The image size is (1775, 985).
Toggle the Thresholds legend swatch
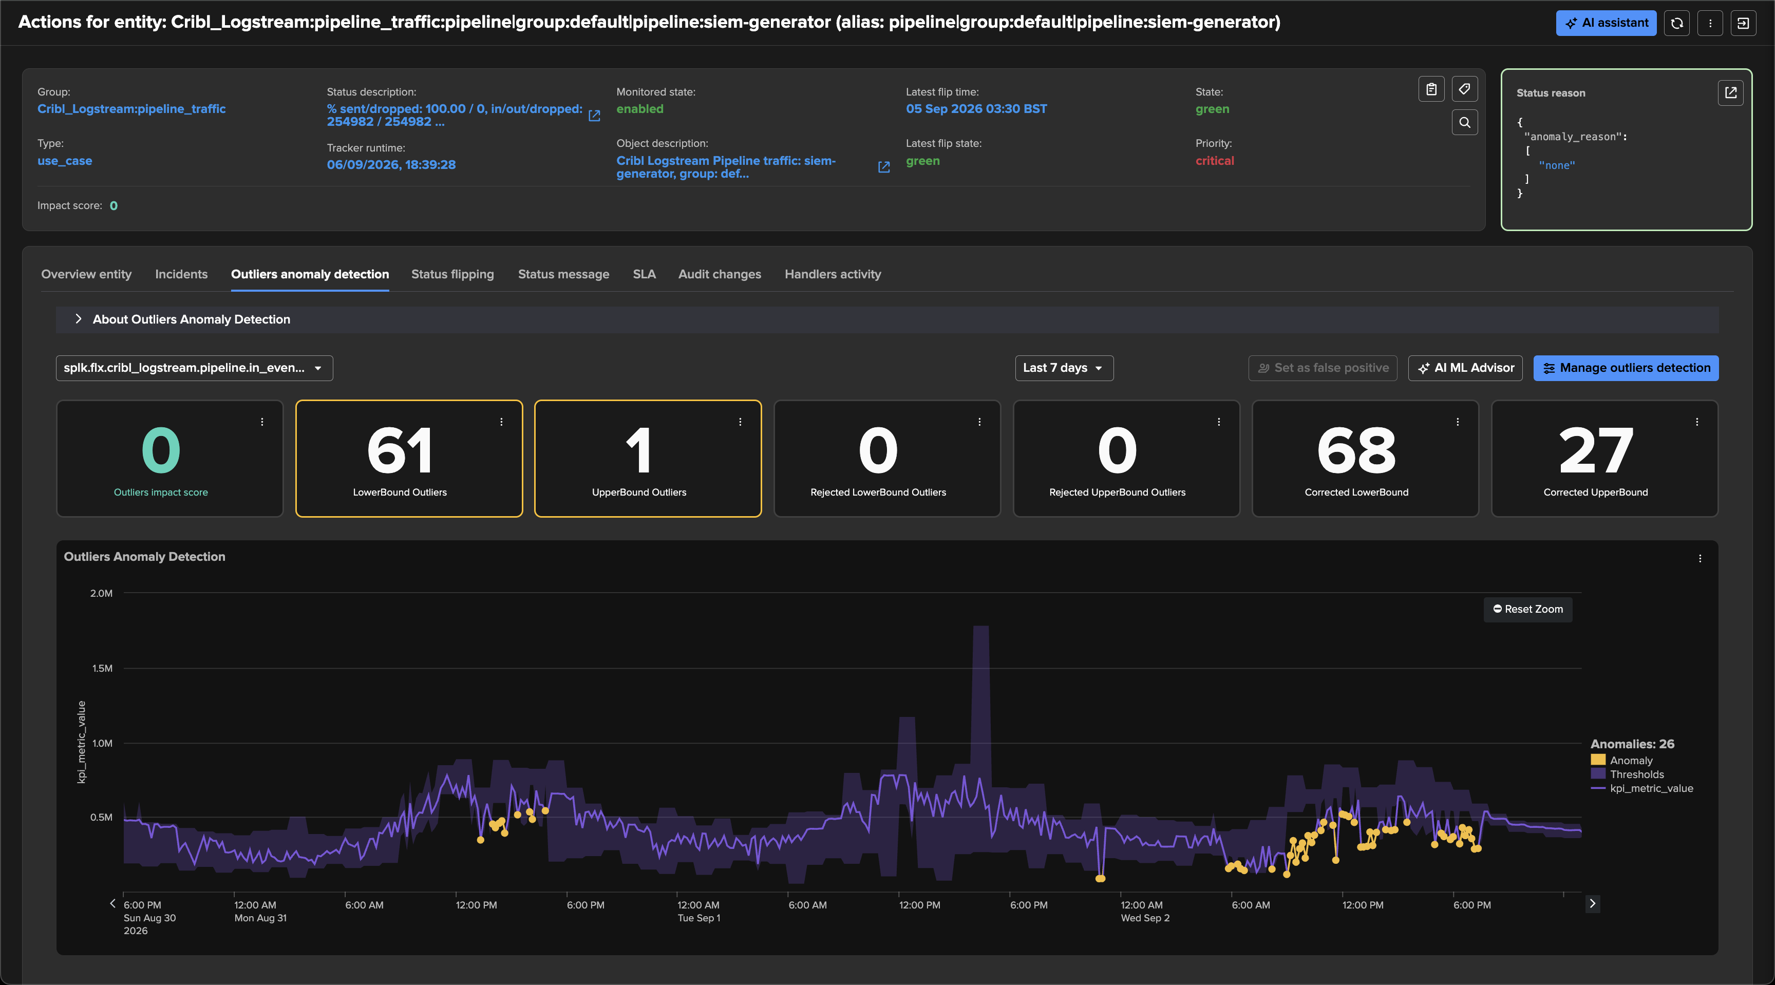(x=1598, y=773)
